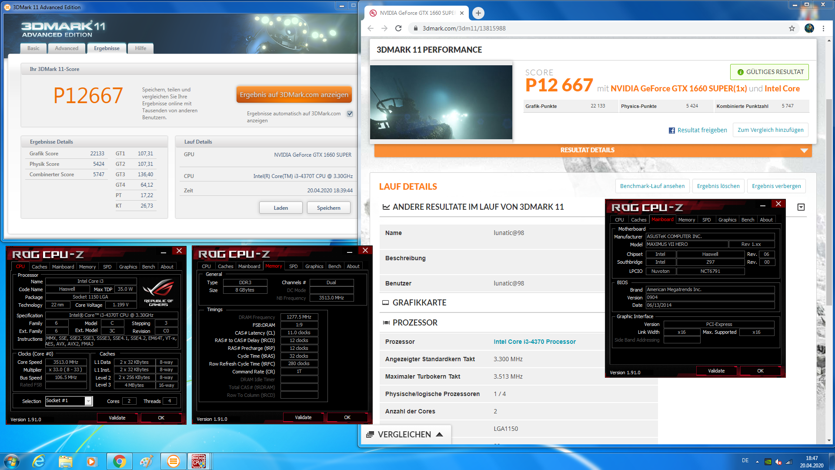835x470 pixels.
Task: Select the Ergebnisse tab in 3DMark 11
Action: [x=107, y=48]
